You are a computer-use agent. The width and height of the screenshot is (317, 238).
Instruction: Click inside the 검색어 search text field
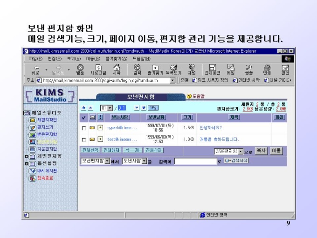click(x=195, y=161)
